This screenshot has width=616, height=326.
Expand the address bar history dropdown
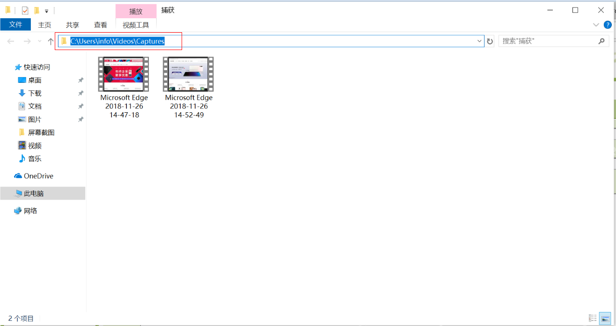[x=479, y=41]
